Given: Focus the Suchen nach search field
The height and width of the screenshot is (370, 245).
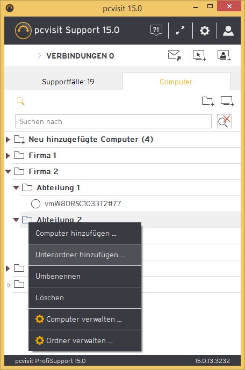Looking at the screenshot, I should point(113,121).
